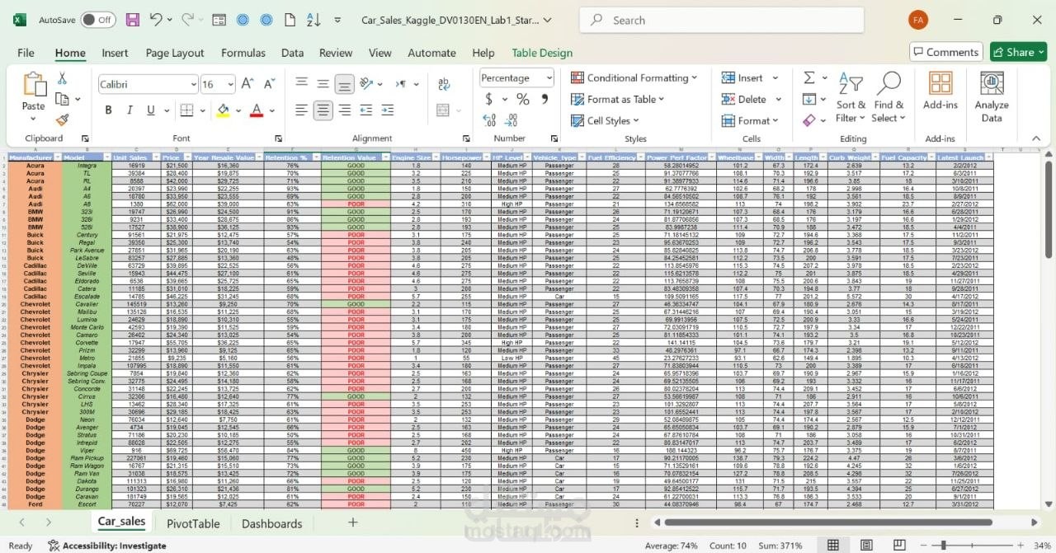
Task: Click the Clear eraser icon
Action: [809, 120]
